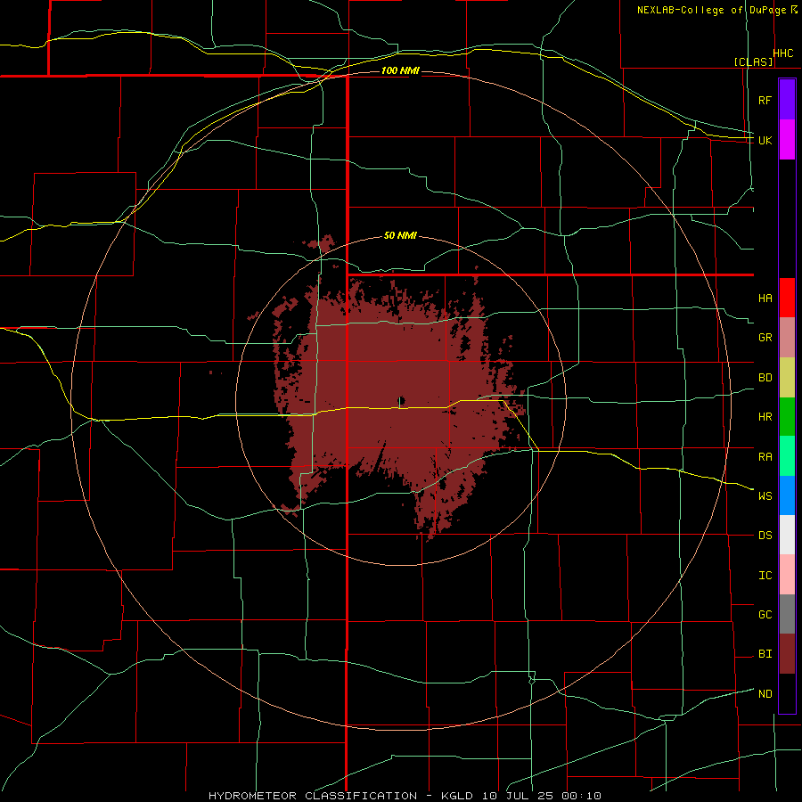Click the red HA legend swatch
Screen dimensions: 802x802
point(787,298)
